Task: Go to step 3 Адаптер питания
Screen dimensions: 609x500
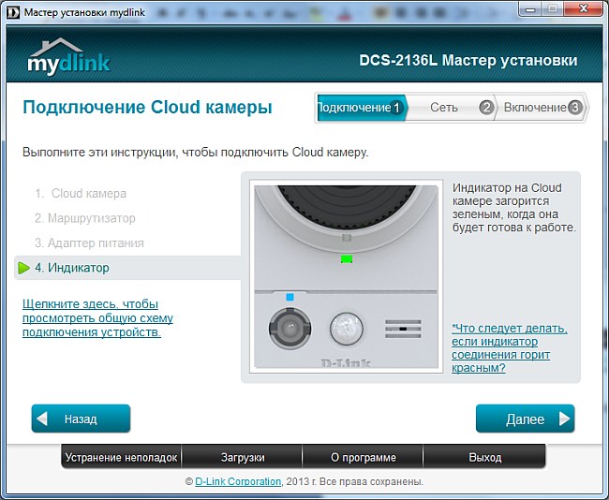Action: click(x=90, y=243)
